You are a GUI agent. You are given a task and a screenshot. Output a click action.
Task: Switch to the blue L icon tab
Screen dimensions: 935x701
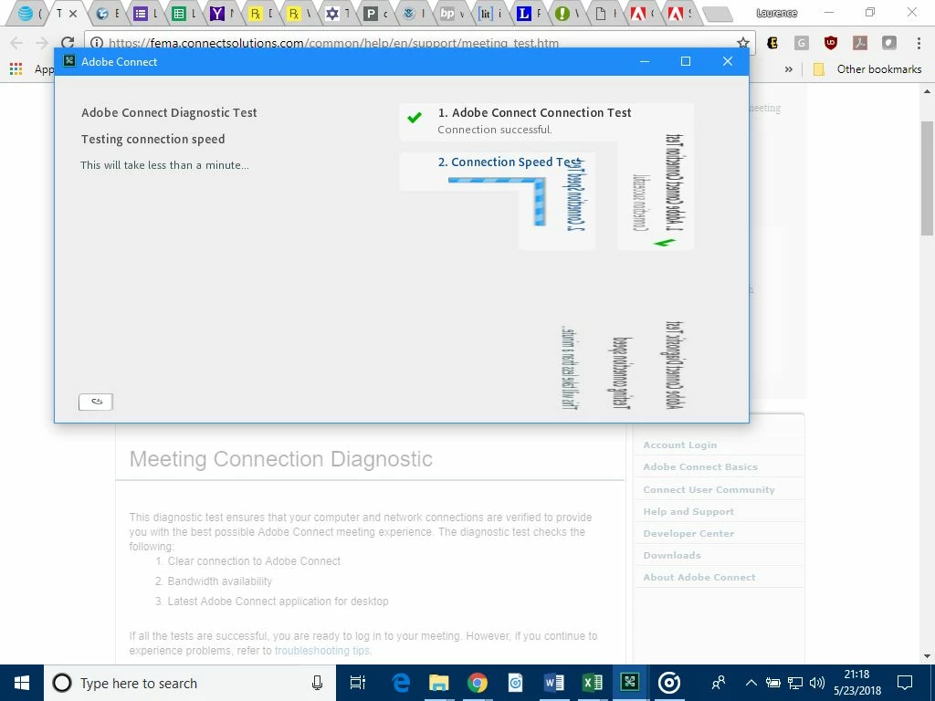[523, 13]
